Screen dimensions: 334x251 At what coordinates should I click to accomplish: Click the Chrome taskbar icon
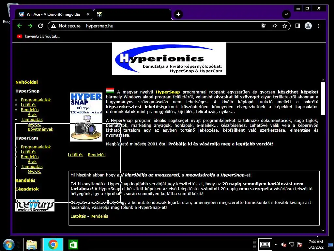53,244
